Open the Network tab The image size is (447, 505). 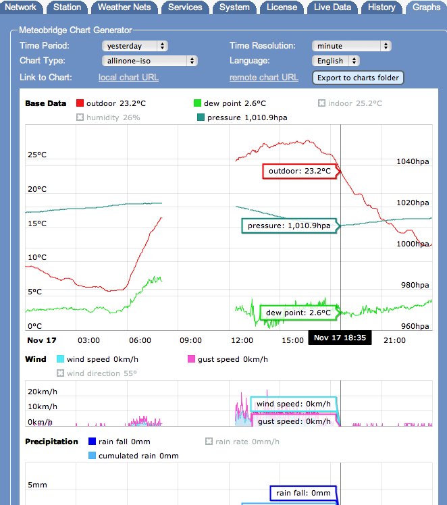(21, 7)
